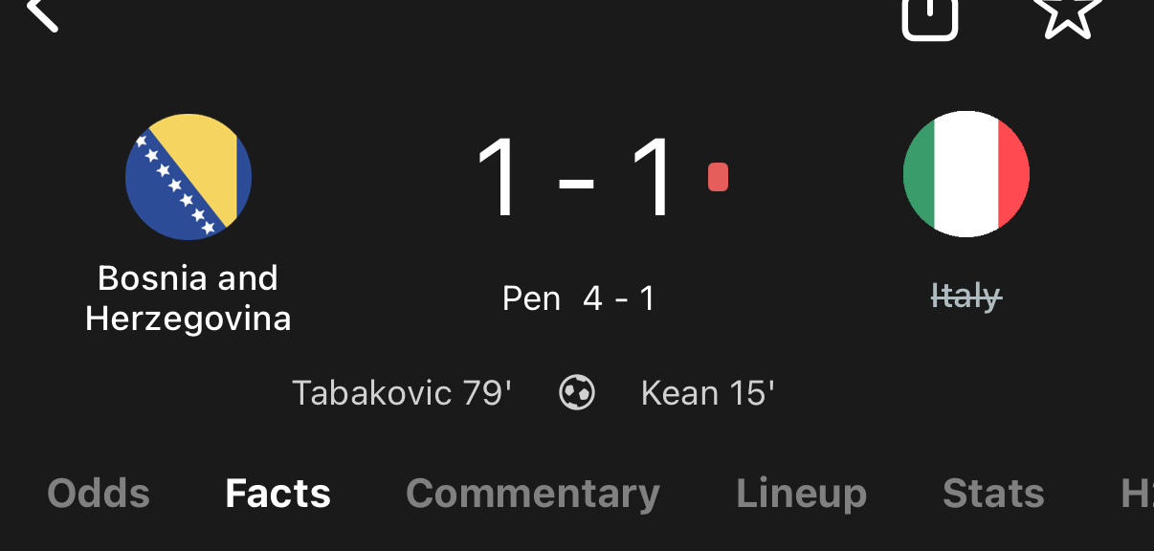Tap goal scorer Kean 15'

coord(707,393)
